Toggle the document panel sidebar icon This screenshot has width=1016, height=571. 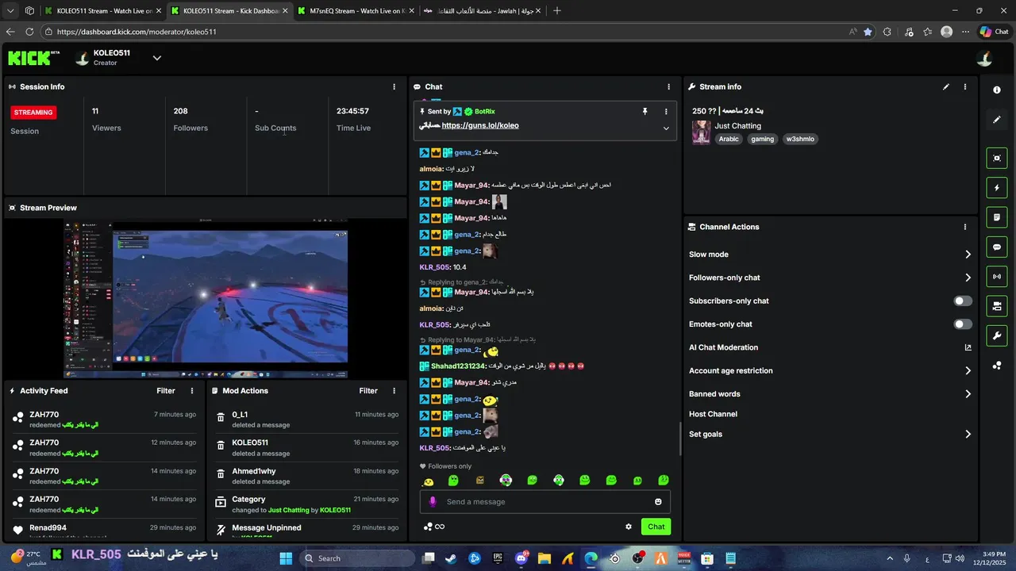[997, 217]
